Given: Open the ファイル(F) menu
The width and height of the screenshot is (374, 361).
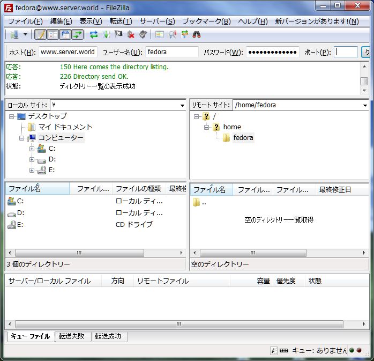Looking at the screenshot, I should [x=25, y=21].
